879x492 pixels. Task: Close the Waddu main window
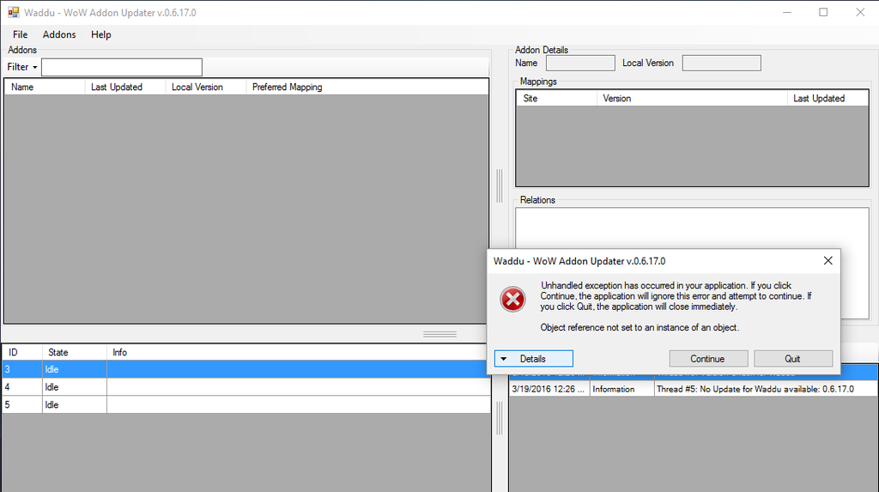click(x=860, y=12)
